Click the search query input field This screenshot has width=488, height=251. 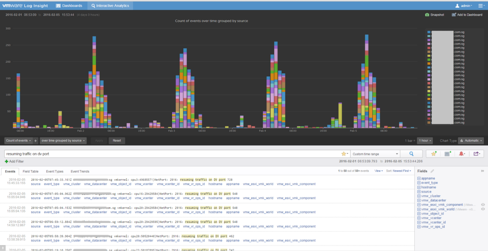(x=172, y=154)
